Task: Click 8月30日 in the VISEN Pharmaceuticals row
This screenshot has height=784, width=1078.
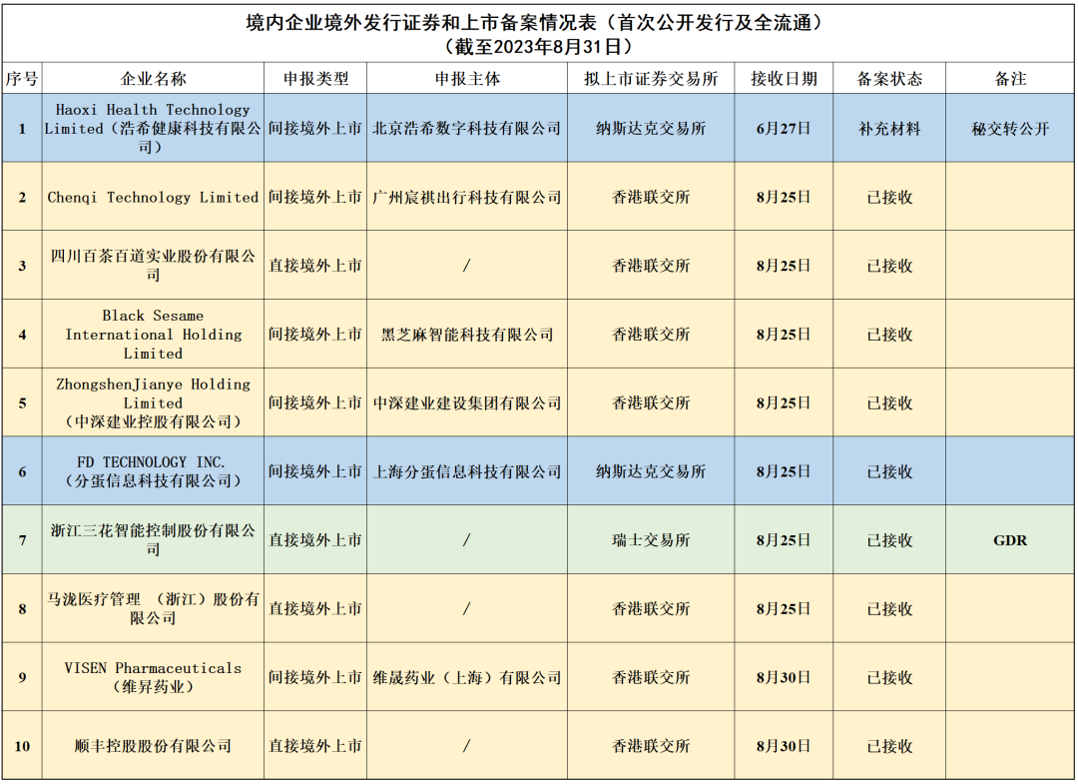Action: tap(784, 678)
